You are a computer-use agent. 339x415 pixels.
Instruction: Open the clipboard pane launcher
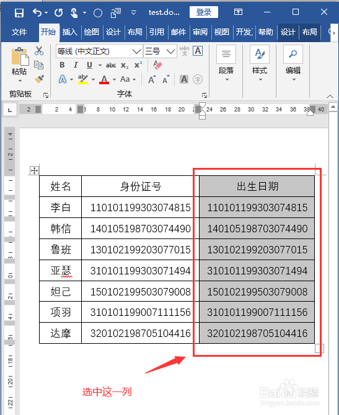(x=46, y=95)
